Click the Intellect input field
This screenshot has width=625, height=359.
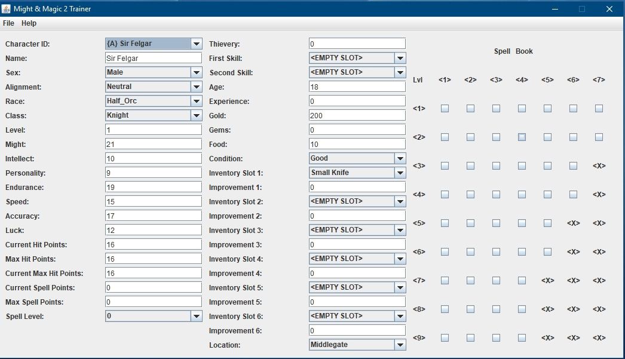pyautogui.click(x=154, y=158)
